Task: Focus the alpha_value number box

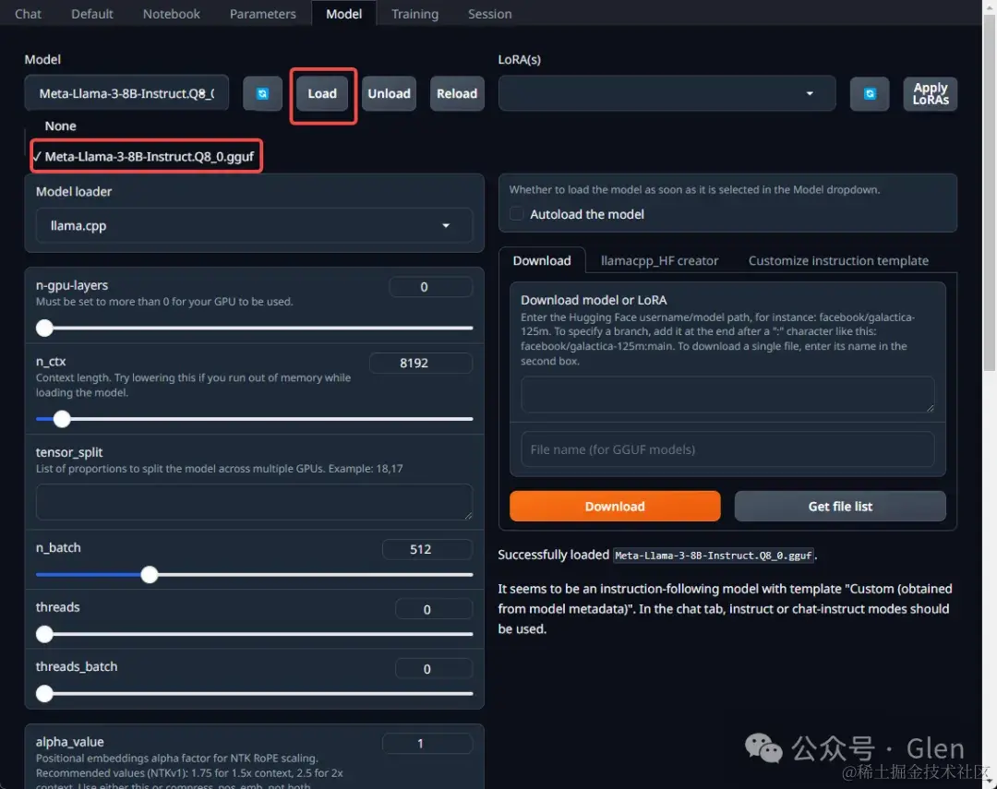Action: click(x=427, y=744)
